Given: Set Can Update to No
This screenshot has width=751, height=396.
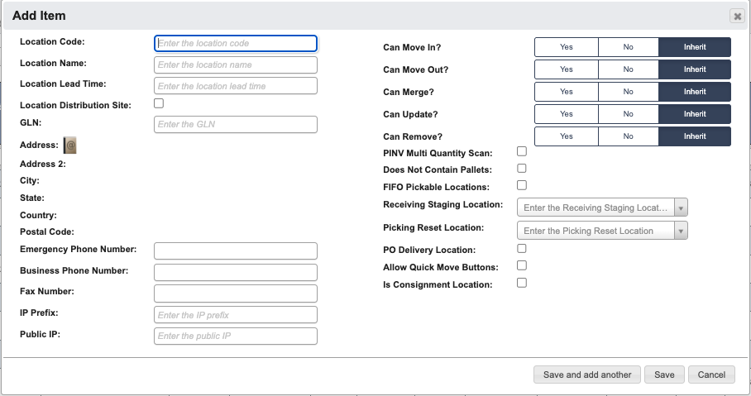Looking at the screenshot, I should click(x=629, y=114).
